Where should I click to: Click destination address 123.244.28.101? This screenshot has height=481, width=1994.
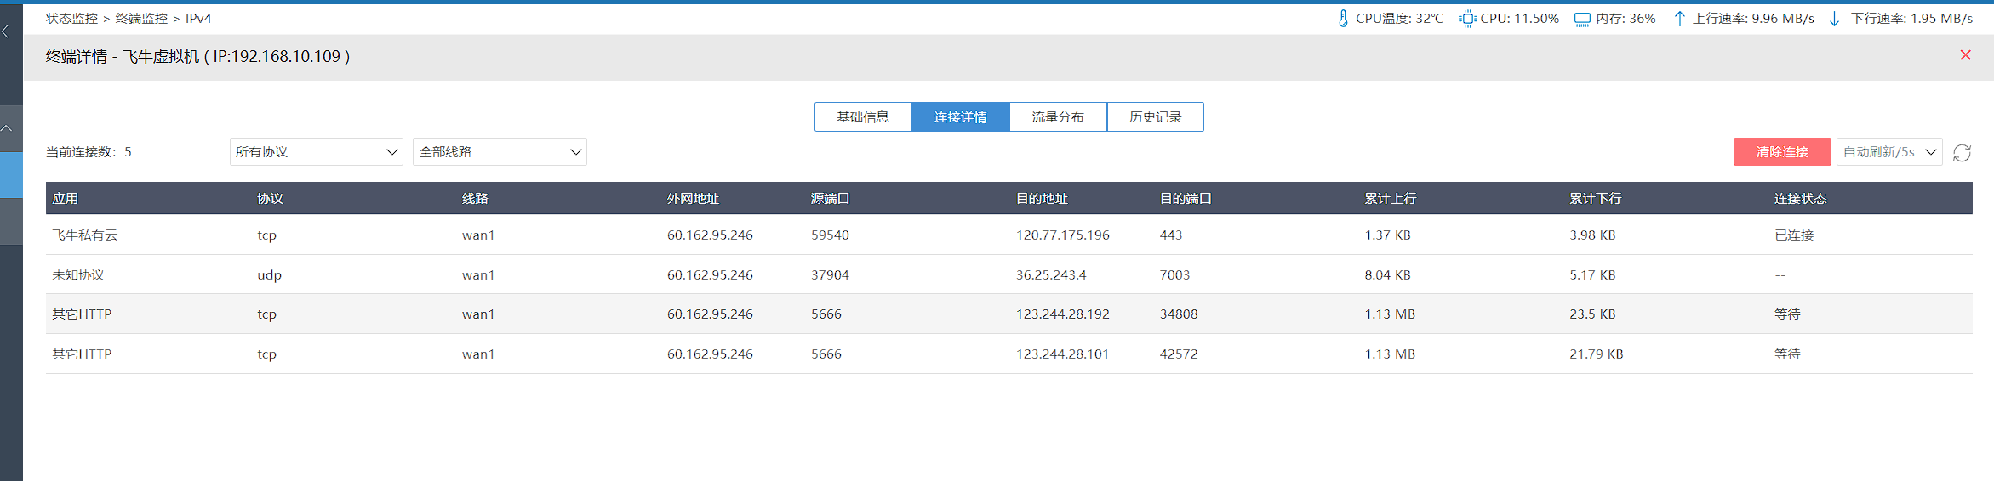tap(1063, 354)
